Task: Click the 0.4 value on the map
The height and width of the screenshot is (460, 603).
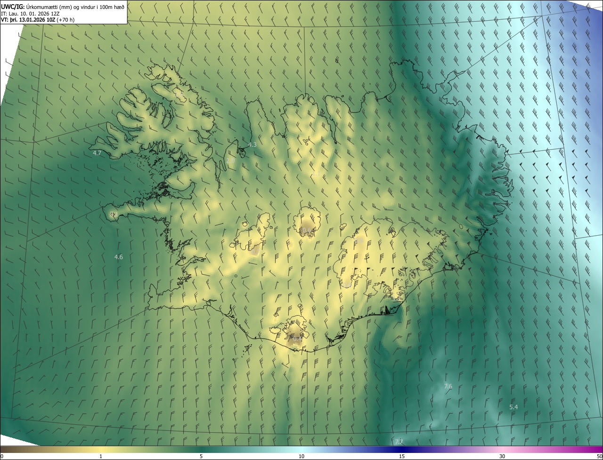Action: (297, 339)
